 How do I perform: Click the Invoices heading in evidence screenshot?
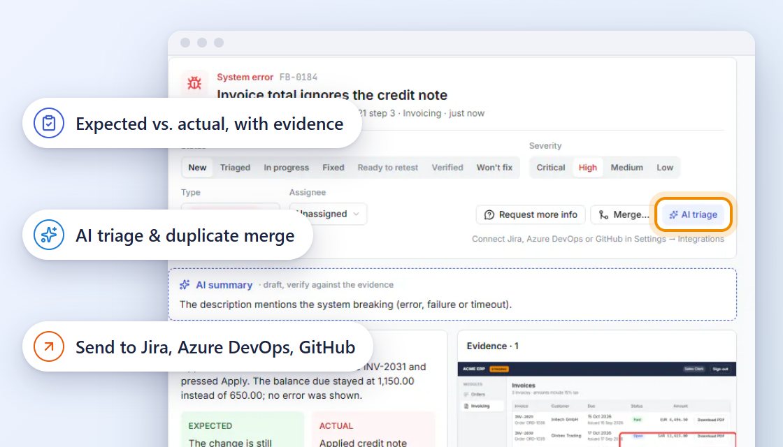tap(524, 385)
